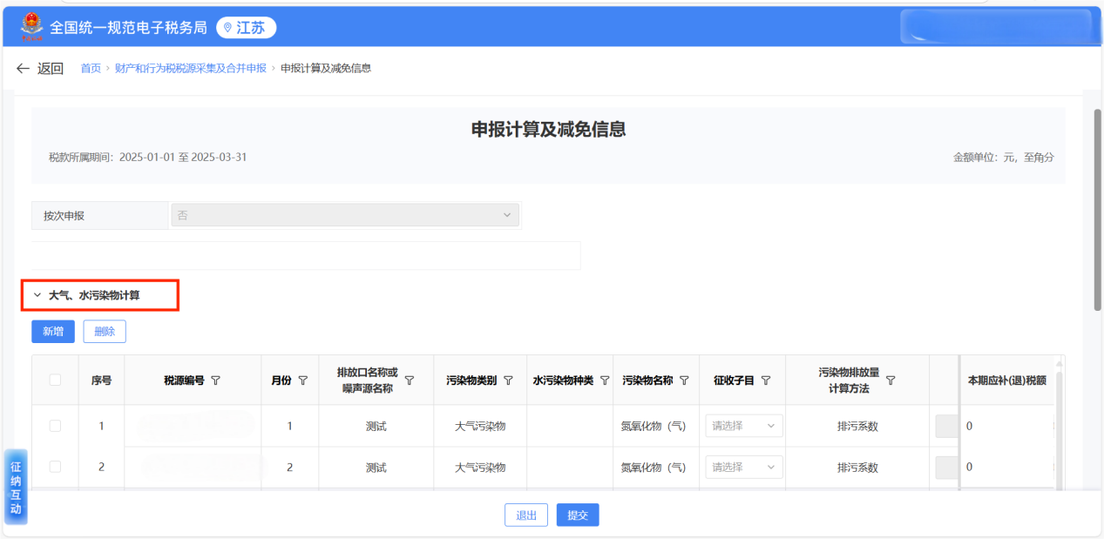The image size is (1104, 539).
Task: Open filter for 排放口名称或噪声源名称 column
Action: click(x=409, y=381)
